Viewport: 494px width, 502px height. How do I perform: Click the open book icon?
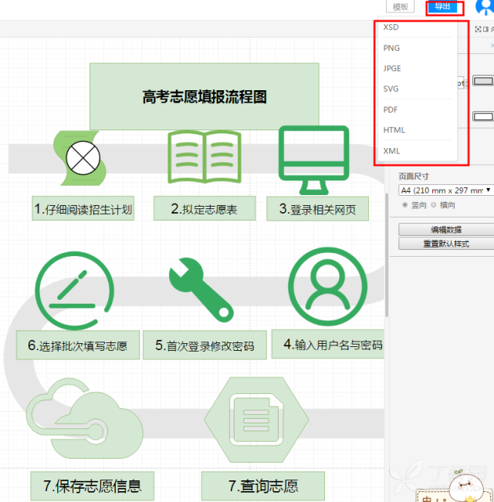(x=205, y=157)
